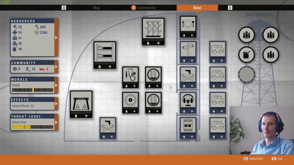This screenshot has height=165, width=294.
Task: Select the top-right ammo outpost
Action: point(271,35)
